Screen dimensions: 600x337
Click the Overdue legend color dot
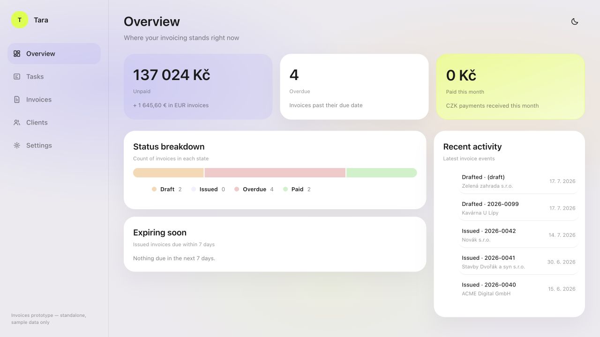click(x=237, y=190)
